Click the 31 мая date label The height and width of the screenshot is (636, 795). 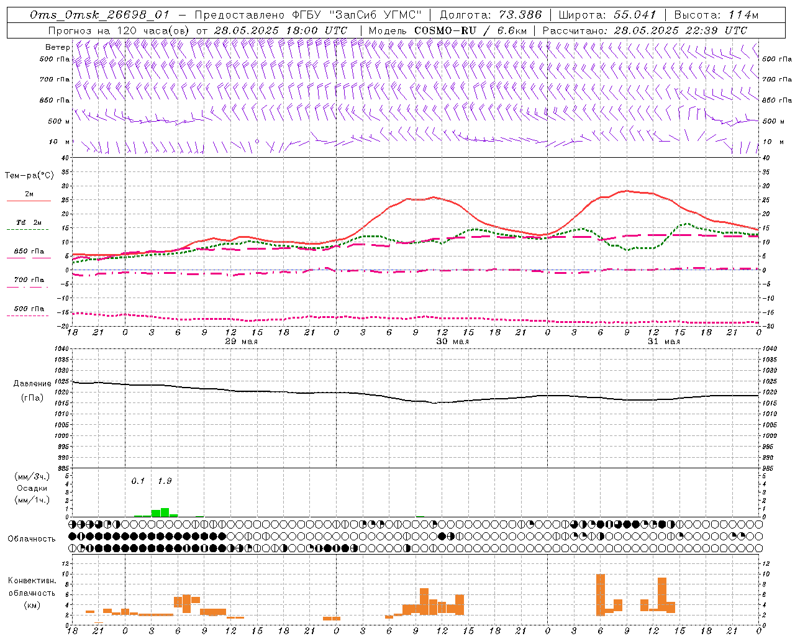coord(664,342)
